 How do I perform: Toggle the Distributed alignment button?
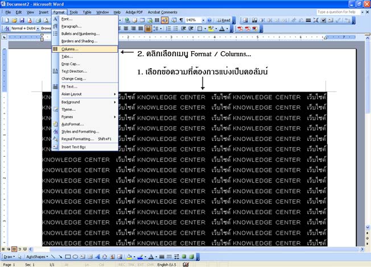click(x=148, y=28)
